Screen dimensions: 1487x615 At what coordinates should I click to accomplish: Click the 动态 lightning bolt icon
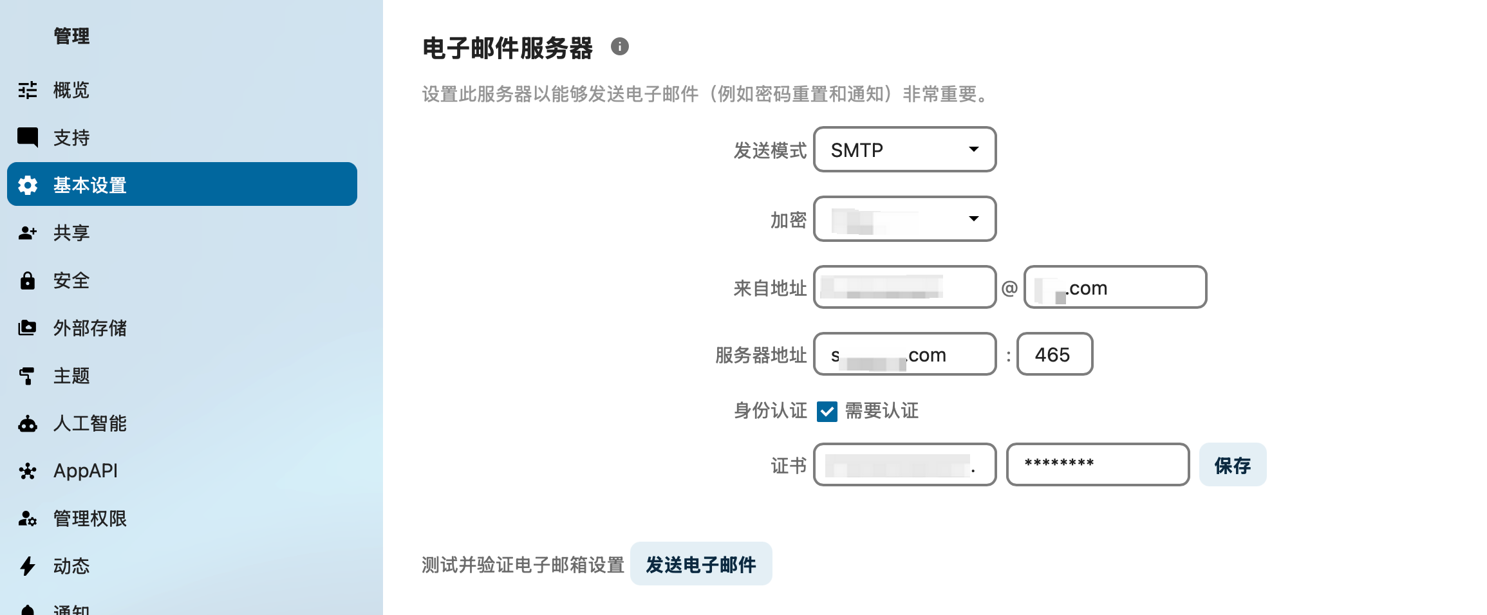pyautogui.click(x=28, y=566)
